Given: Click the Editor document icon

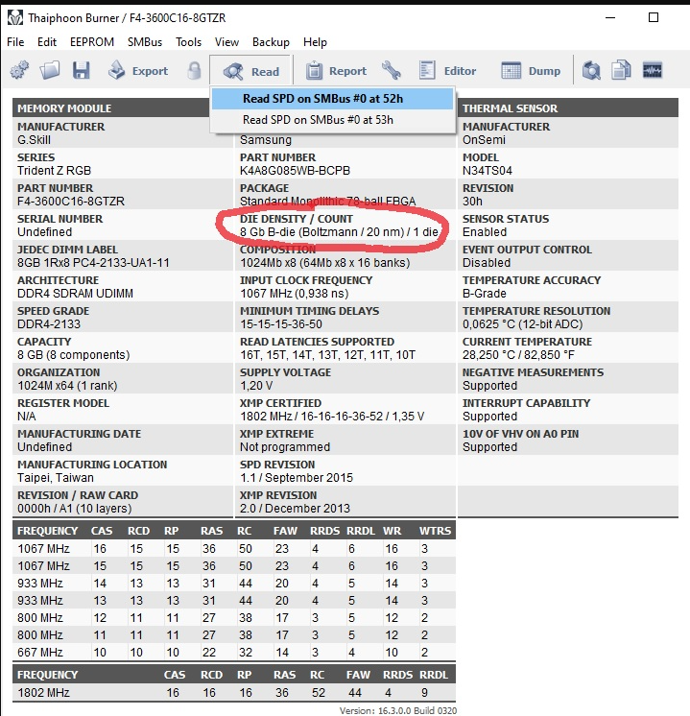Looking at the screenshot, I should point(427,71).
